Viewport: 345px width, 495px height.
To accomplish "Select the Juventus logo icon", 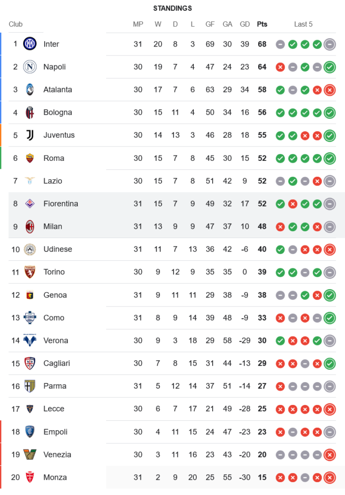I will pos(30,135).
